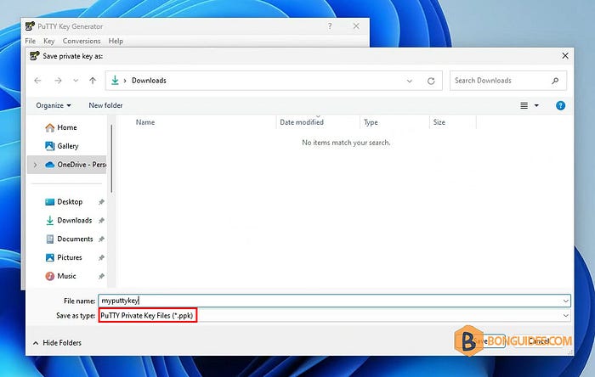Click the pin icon next to Music
The height and width of the screenshot is (377, 595).
(101, 276)
